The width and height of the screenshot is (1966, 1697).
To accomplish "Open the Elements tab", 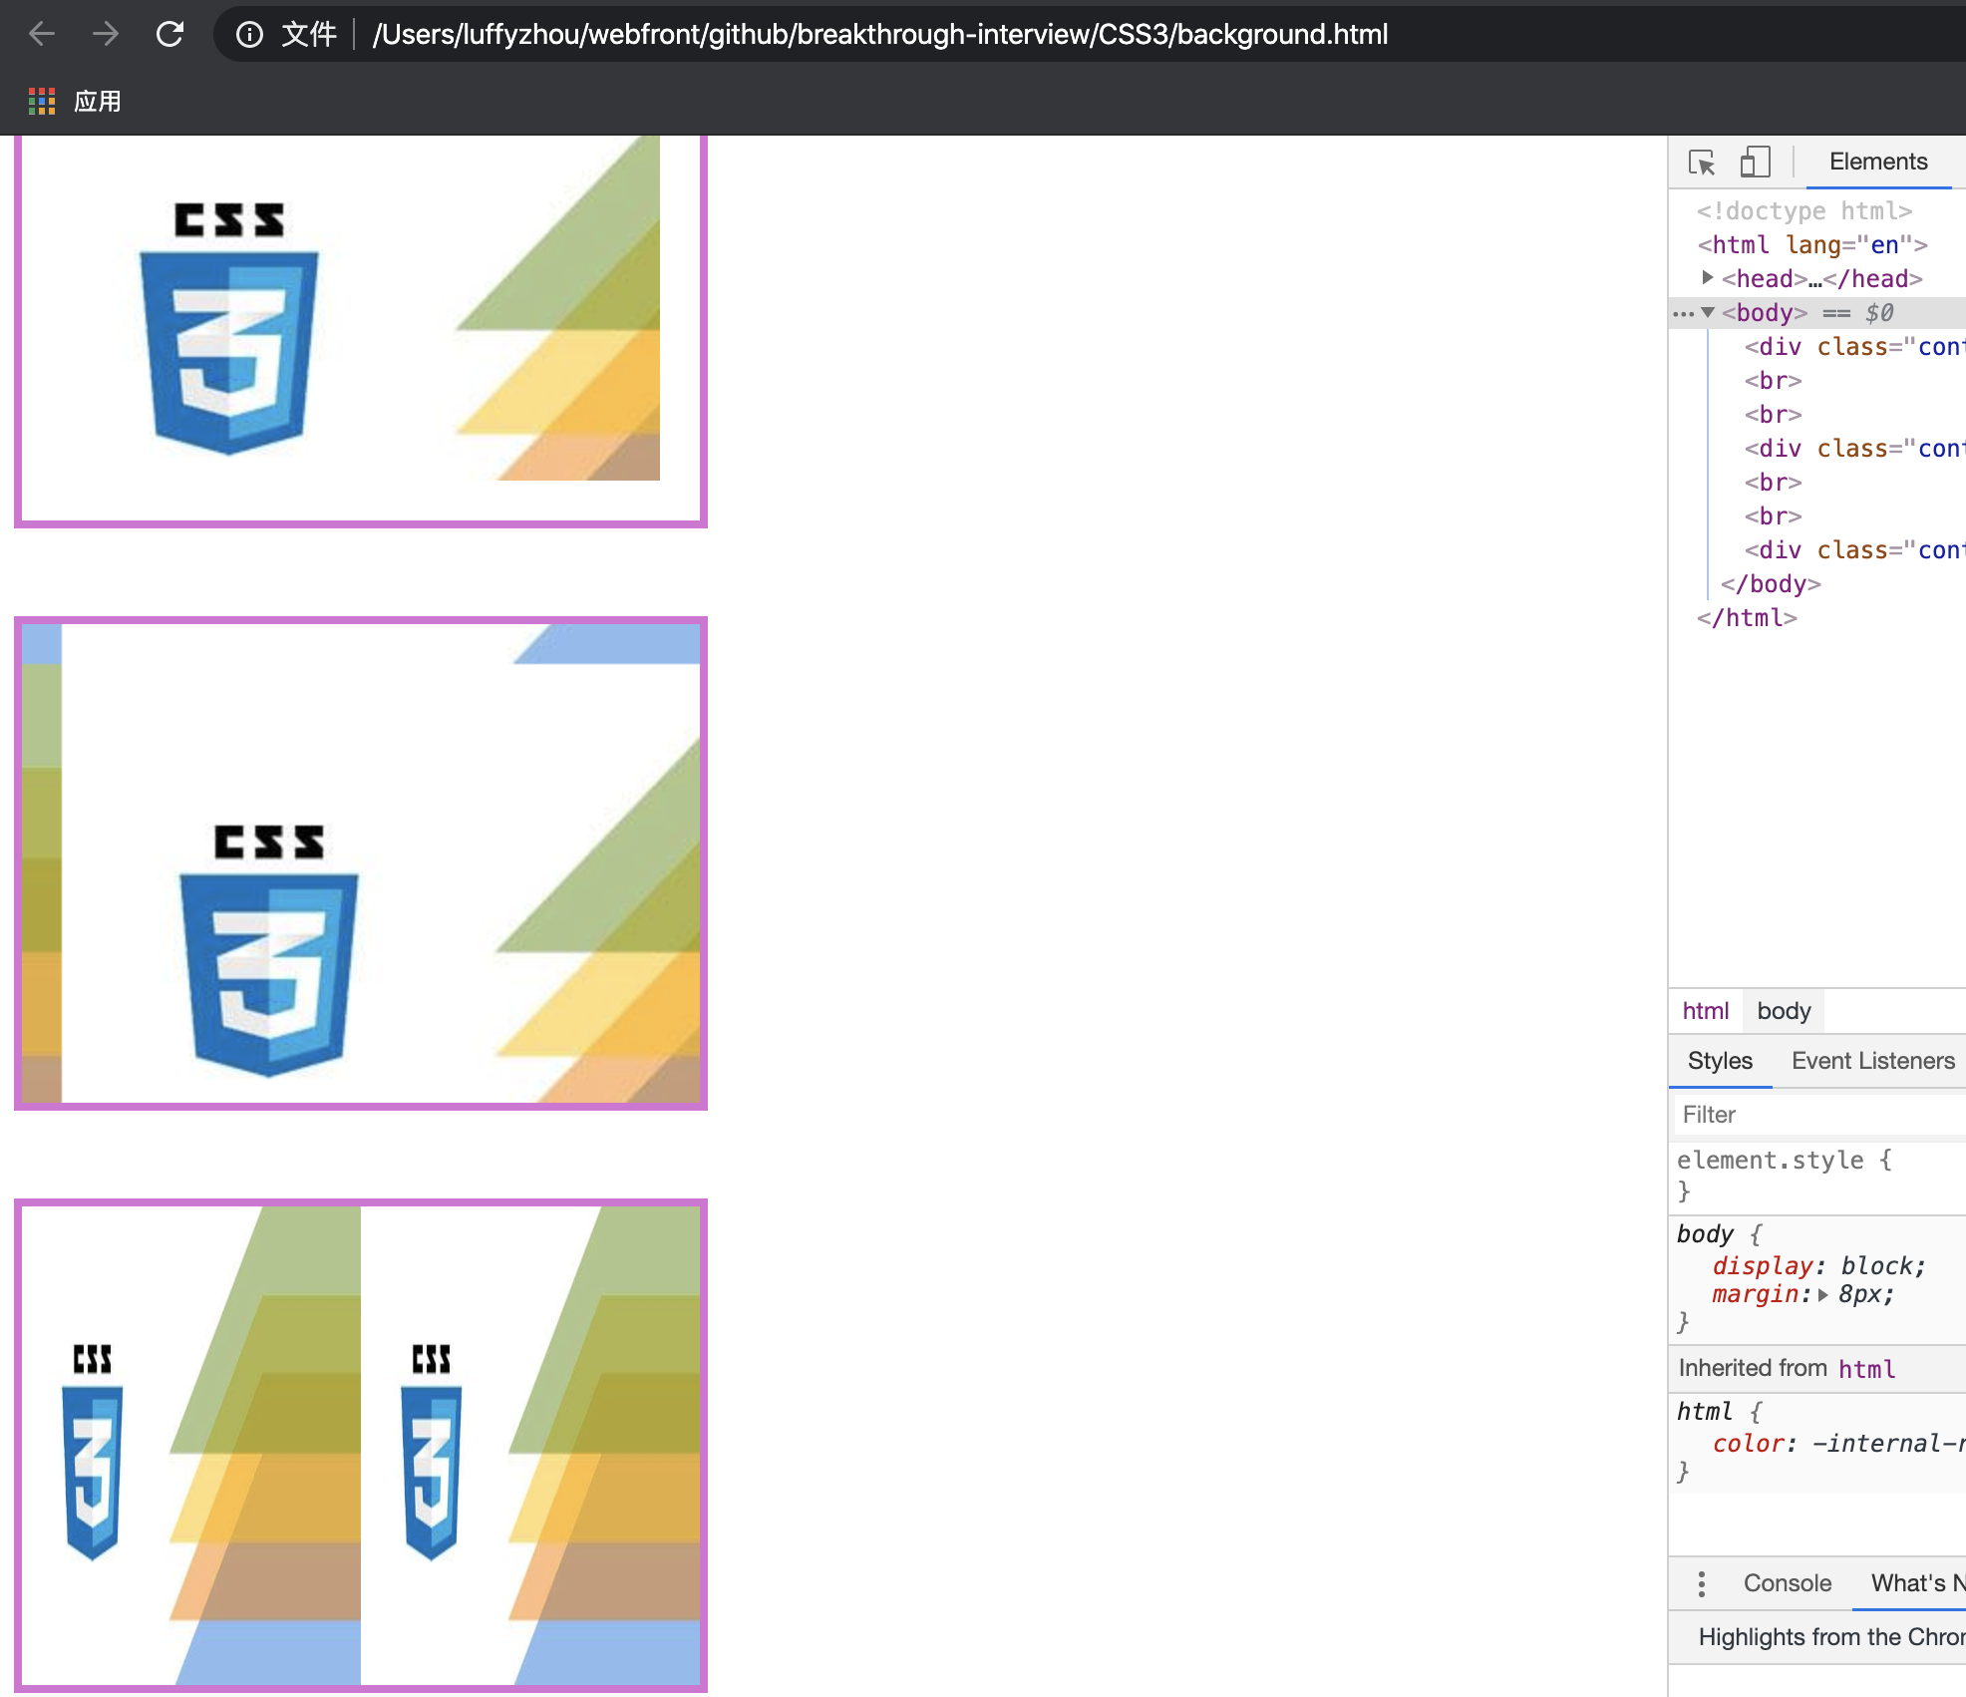I will [1878, 162].
